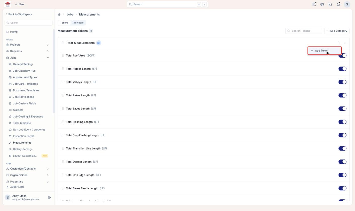355x211 pixels.
Task: Click the Zuper logo at top left
Action: point(8,4)
